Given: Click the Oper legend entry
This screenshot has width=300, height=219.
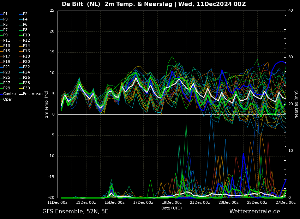Looking at the screenshot, I should click(6, 99).
